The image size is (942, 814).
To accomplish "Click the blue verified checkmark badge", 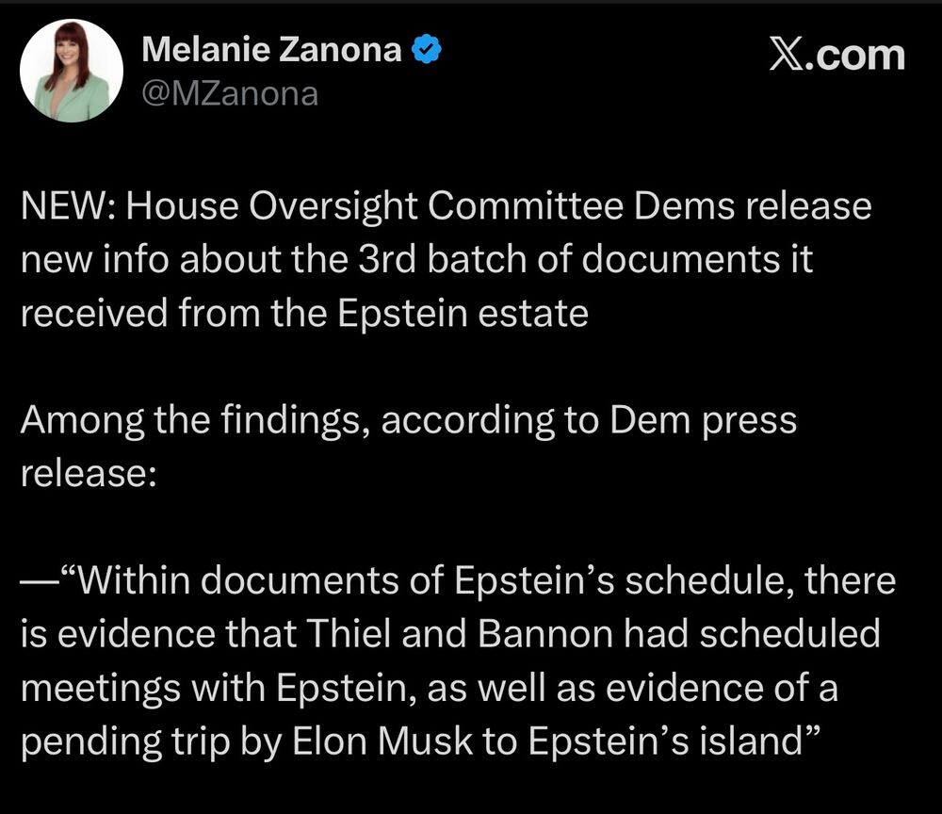I will click(428, 51).
